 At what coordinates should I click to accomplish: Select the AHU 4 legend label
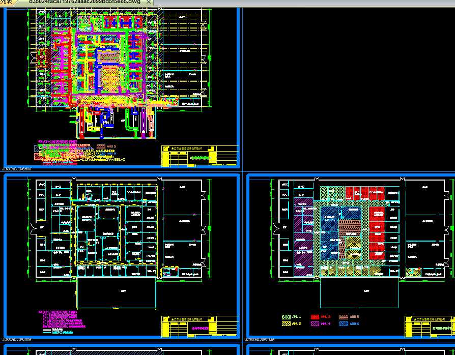[x=326, y=323]
